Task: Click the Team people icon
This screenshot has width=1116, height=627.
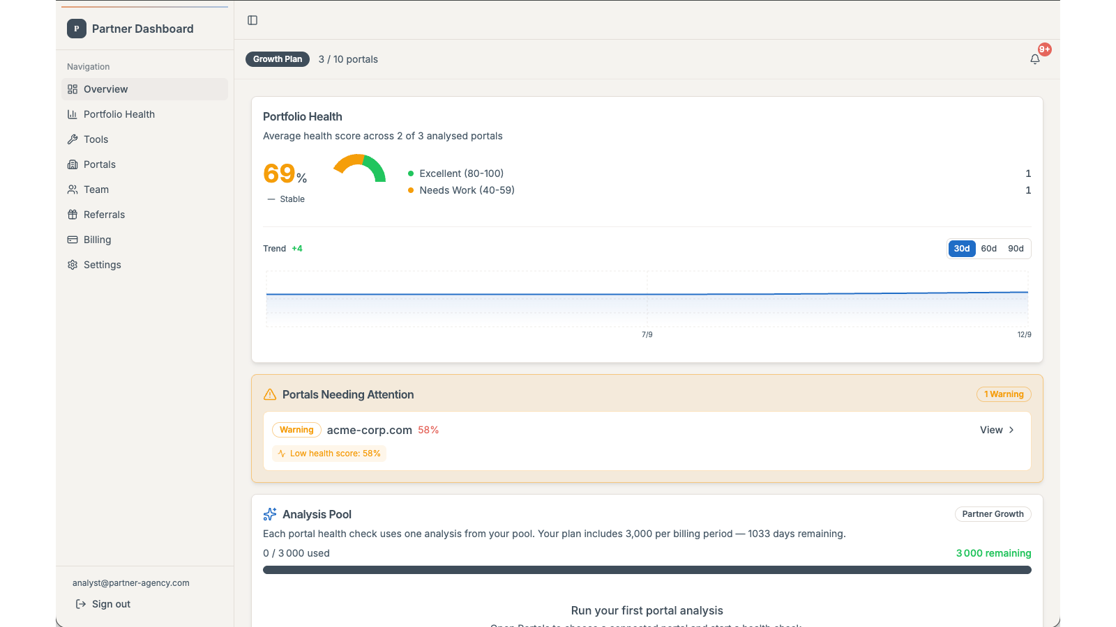Action: pyautogui.click(x=73, y=189)
